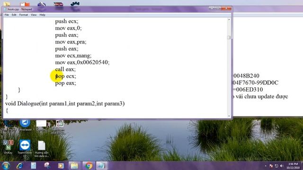
Task: Click the Notepad scrollbar down arrow
Action: pos(229,116)
